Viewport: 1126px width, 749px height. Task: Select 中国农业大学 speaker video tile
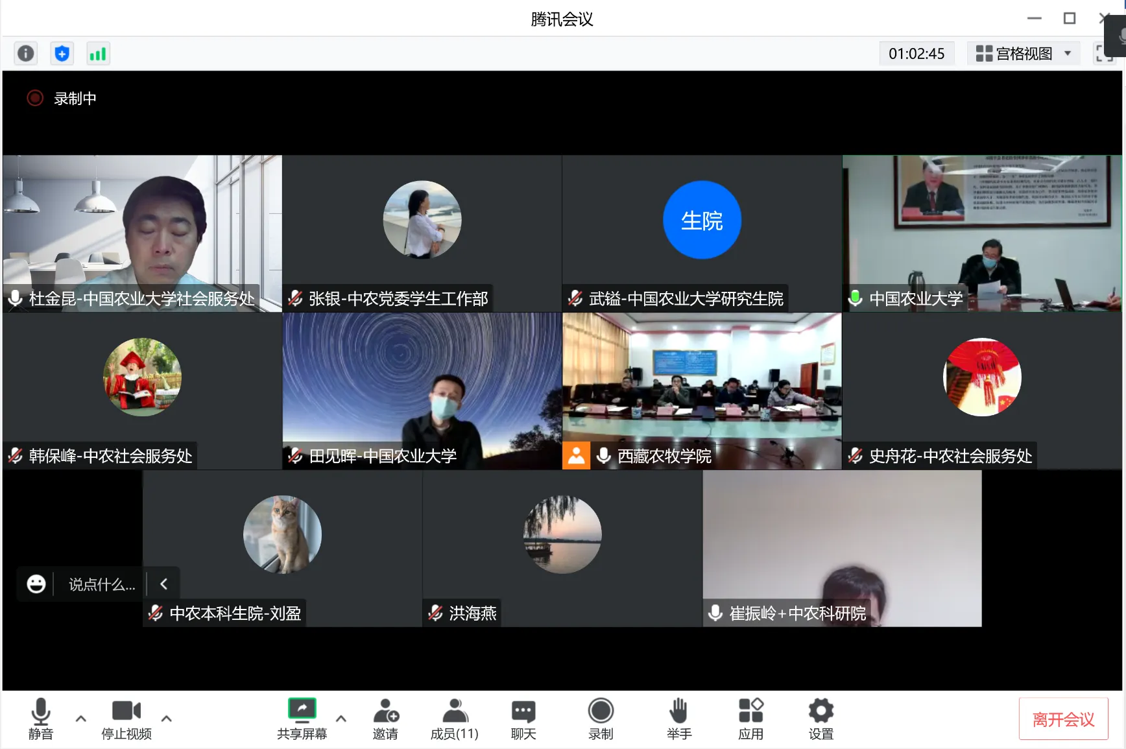(x=981, y=233)
